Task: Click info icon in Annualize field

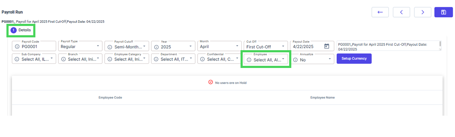Action: click(x=295, y=60)
